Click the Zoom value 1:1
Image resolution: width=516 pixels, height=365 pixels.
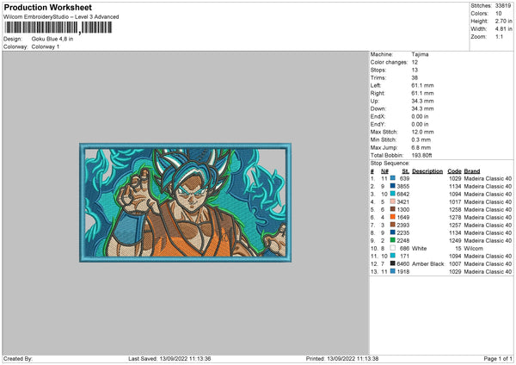click(x=499, y=36)
